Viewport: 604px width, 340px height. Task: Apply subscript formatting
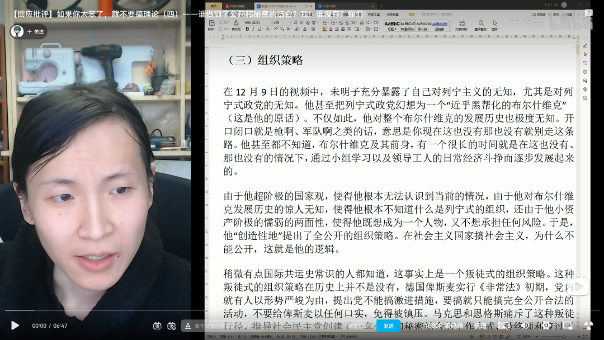(282, 29)
